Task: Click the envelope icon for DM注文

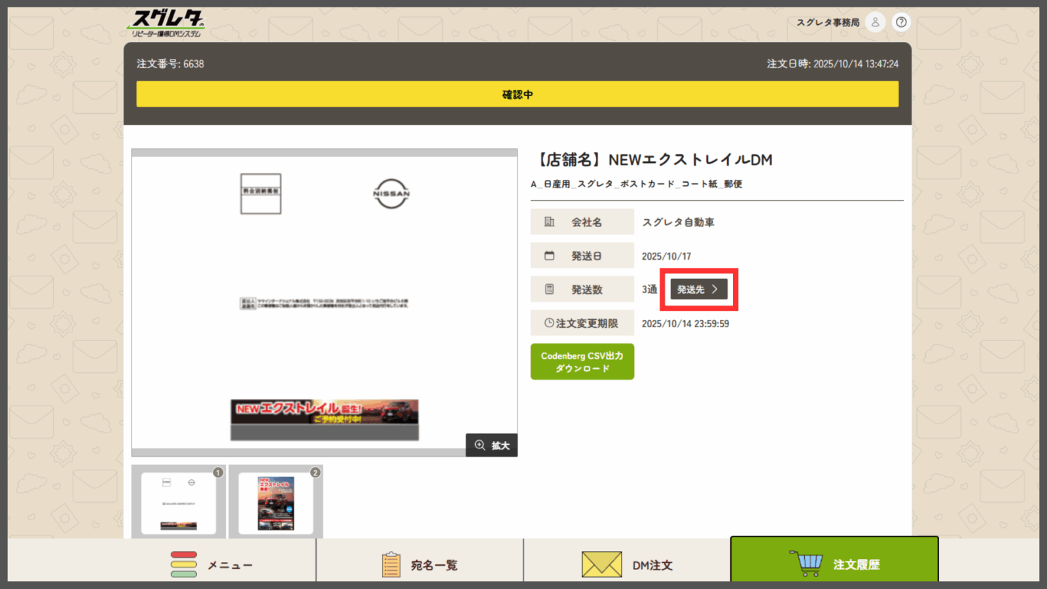Action: (601, 564)
